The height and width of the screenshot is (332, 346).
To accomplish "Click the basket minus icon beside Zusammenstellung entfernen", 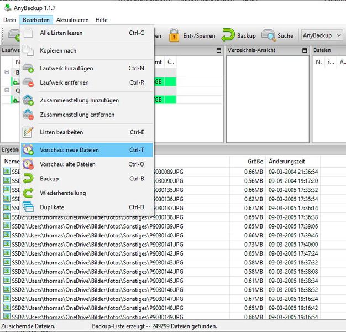I will (x=28, y=115).
